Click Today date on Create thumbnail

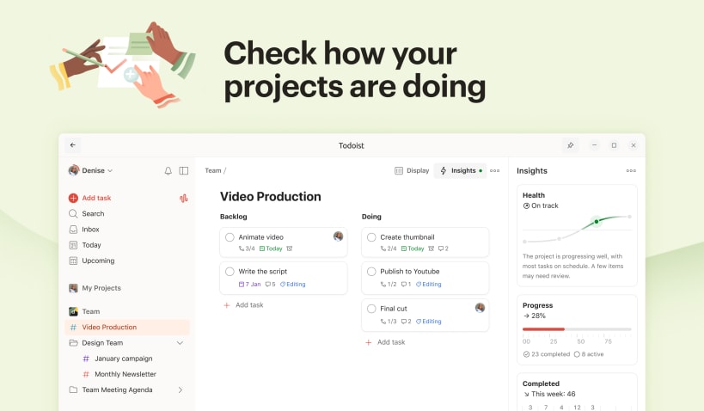pos(413,248)
